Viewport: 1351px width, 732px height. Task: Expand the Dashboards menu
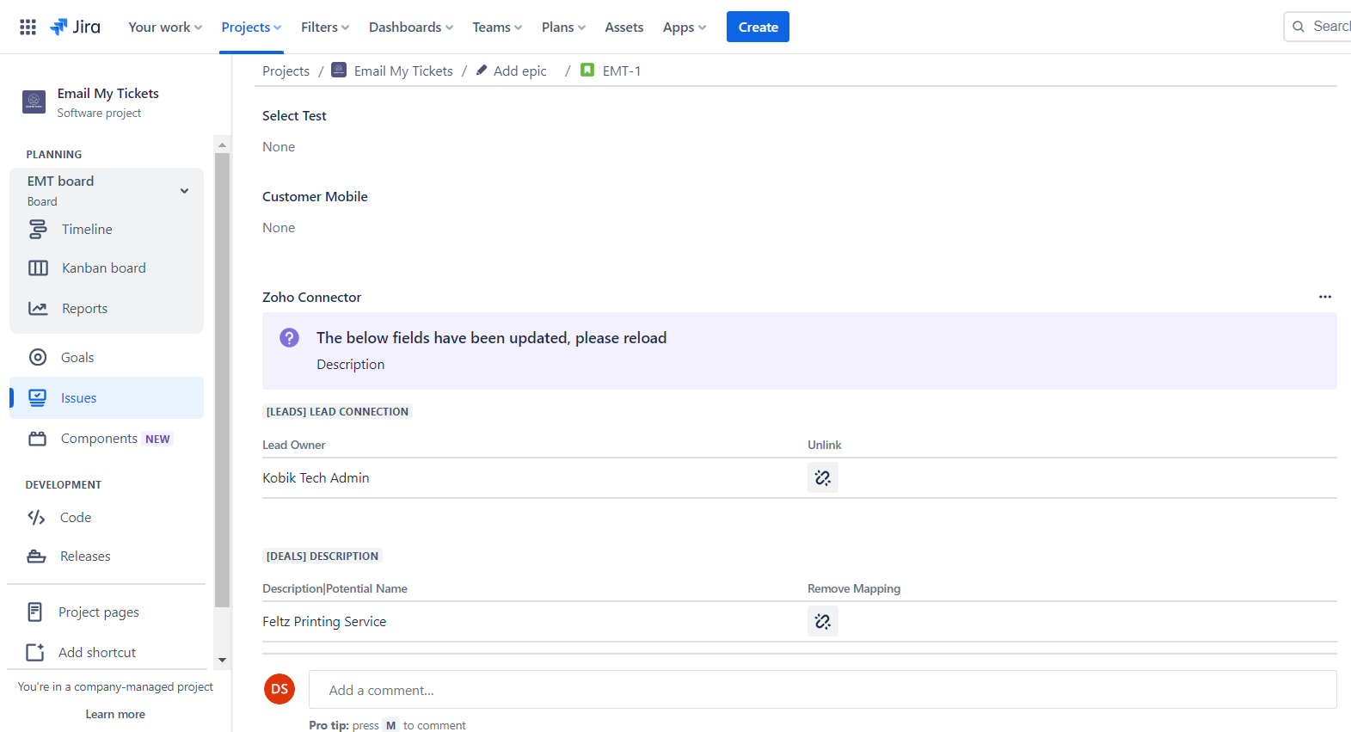[411, 27]
